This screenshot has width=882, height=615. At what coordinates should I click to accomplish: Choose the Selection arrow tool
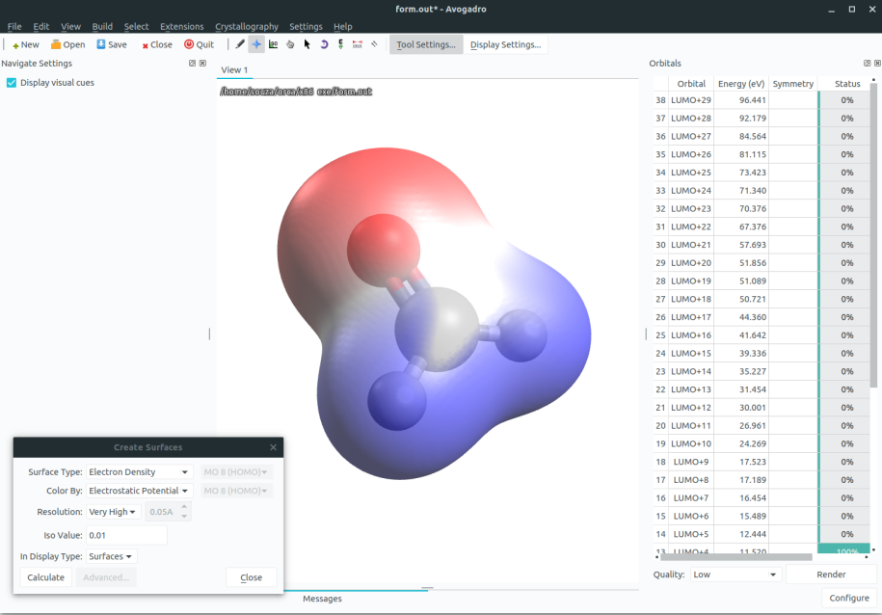click(x=307, y=44)
